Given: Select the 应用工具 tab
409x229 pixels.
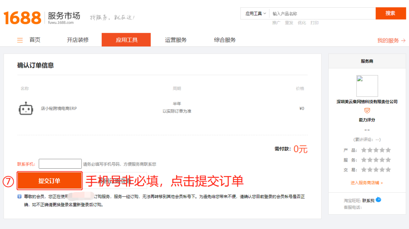Looking at the screenshot, I should point(126,40).
